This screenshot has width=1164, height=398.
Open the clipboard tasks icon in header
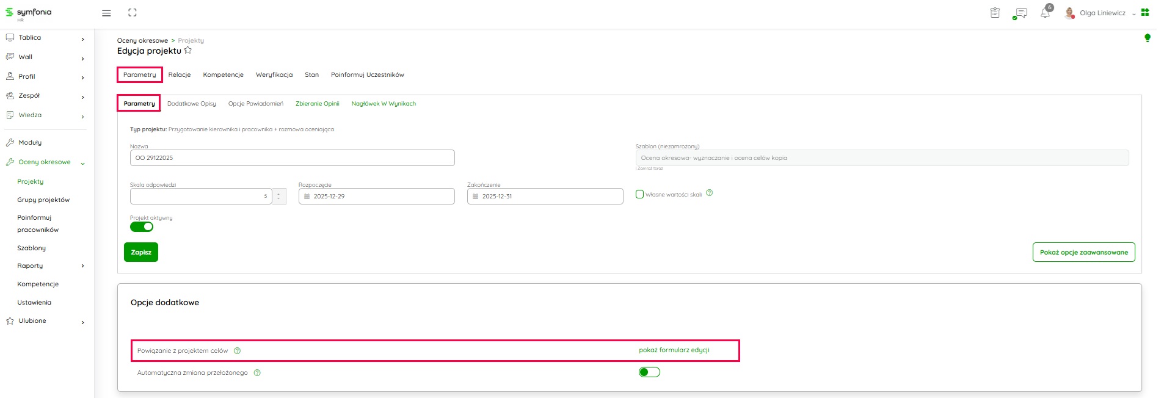point(995,13)
